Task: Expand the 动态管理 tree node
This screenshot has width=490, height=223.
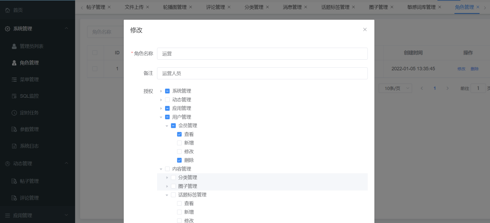Action: 161,100
